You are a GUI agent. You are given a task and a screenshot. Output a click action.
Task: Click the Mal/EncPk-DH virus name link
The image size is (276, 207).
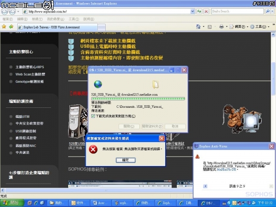pos(226,169)
